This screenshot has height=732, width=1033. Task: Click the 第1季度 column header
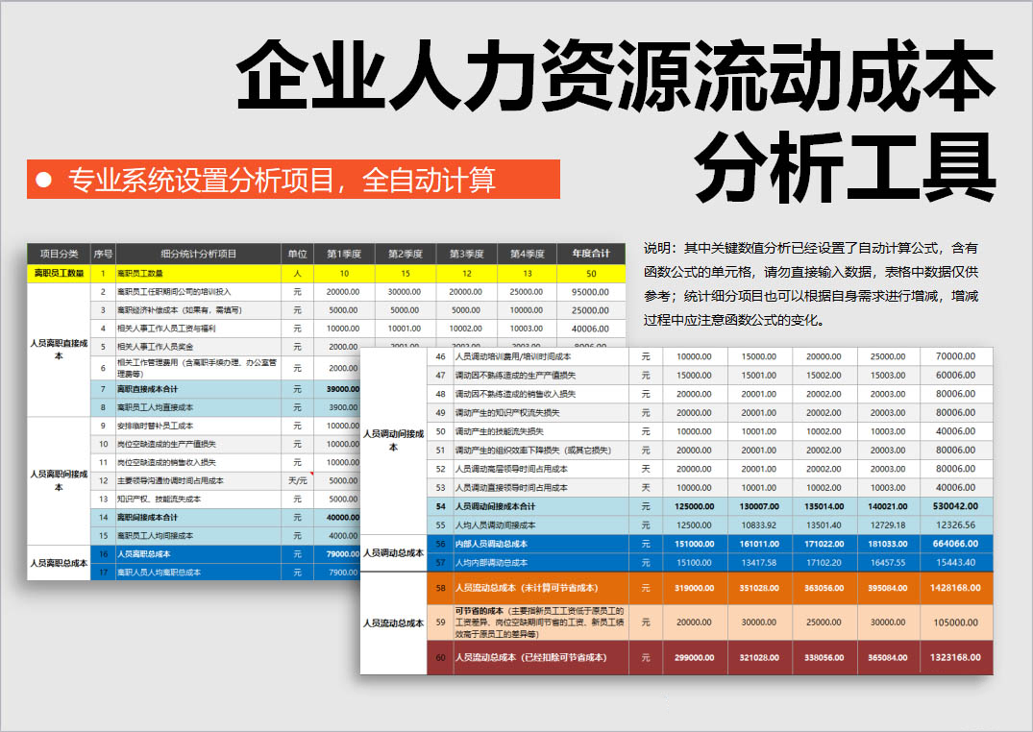344,255
